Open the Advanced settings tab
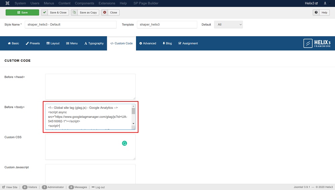The image size is (335, 190). (x=148, y=43)
